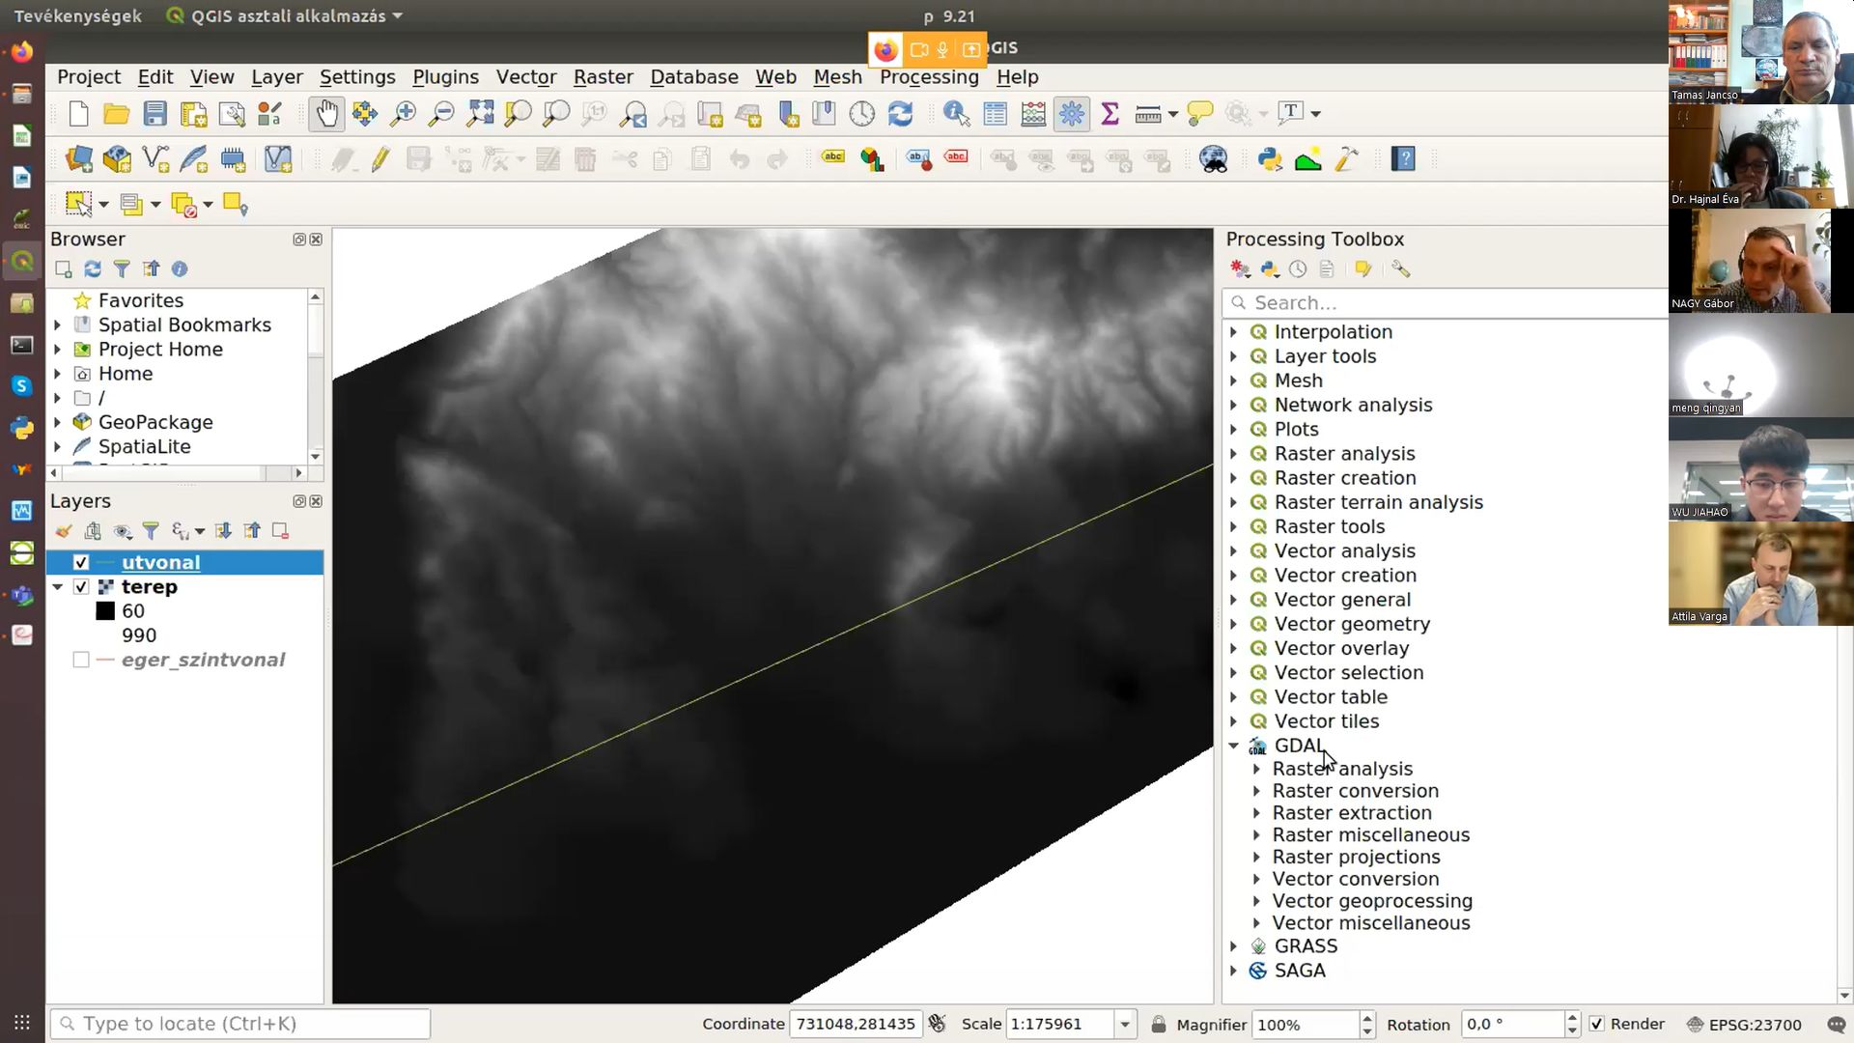Select the Spatial Bookmarks browser item
The width and height of the screenshot is (1854, 1043).
coord(184,324)
